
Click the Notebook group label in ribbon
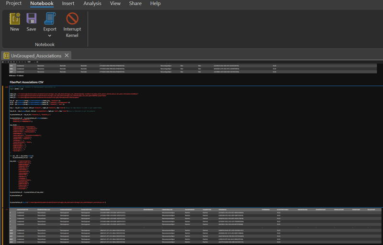click(45, 44)
